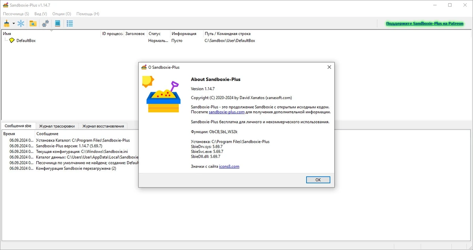Viewport: 473px width, 250px height.
Task: Select the Sandboxie-Plus версия: 1.14.7 log message
Action: [x=69, y=146]
